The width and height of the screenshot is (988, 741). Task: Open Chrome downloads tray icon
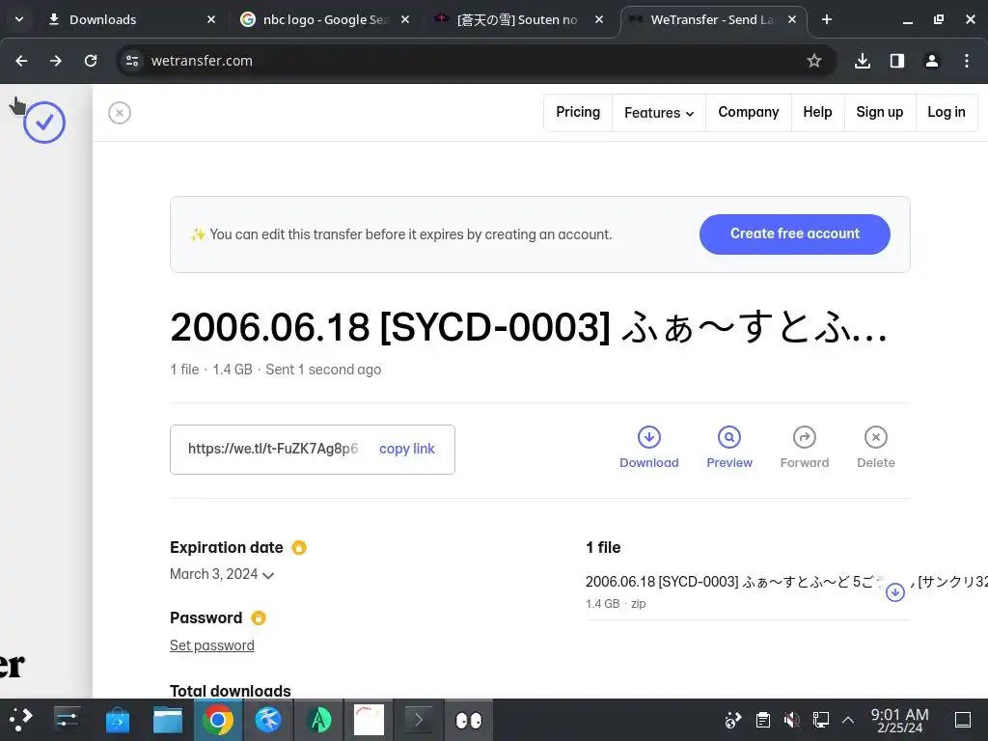862,61
